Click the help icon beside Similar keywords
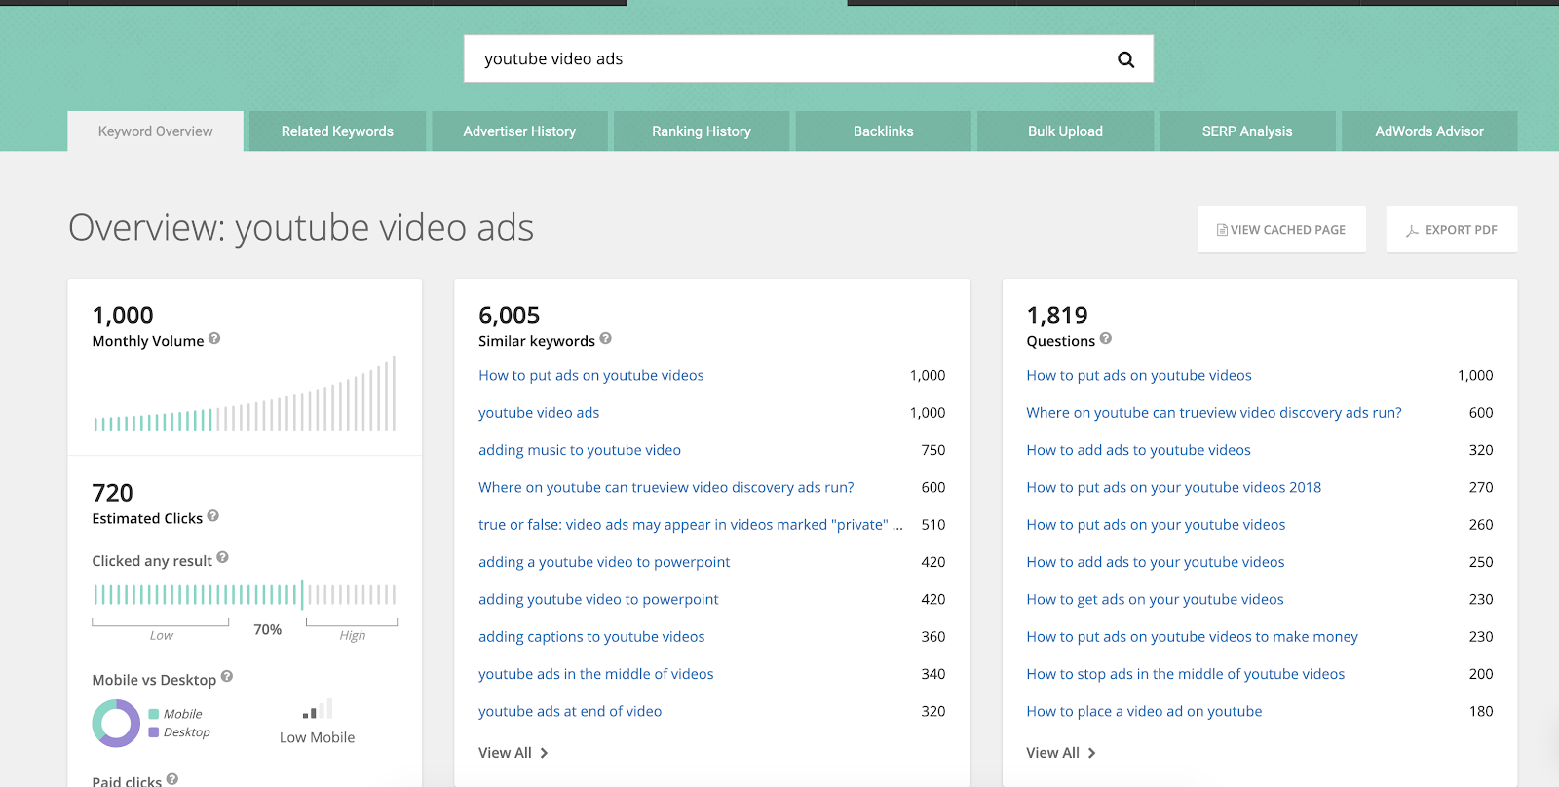The image size is (1559, 787). tap(606, 339)
